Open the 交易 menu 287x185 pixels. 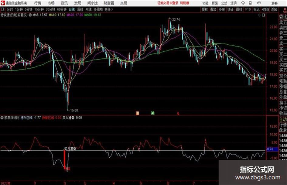(x=124, y=3)
